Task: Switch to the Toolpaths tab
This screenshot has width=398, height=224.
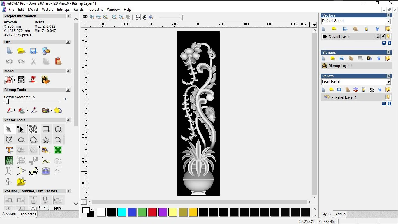Action: click(28, 214)
